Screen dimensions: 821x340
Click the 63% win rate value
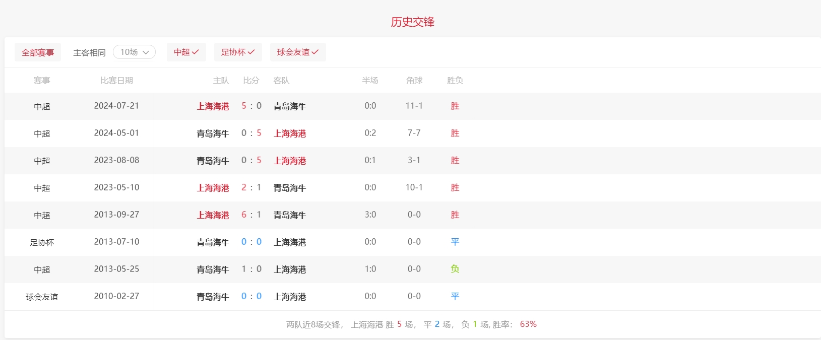coord(528,324)
